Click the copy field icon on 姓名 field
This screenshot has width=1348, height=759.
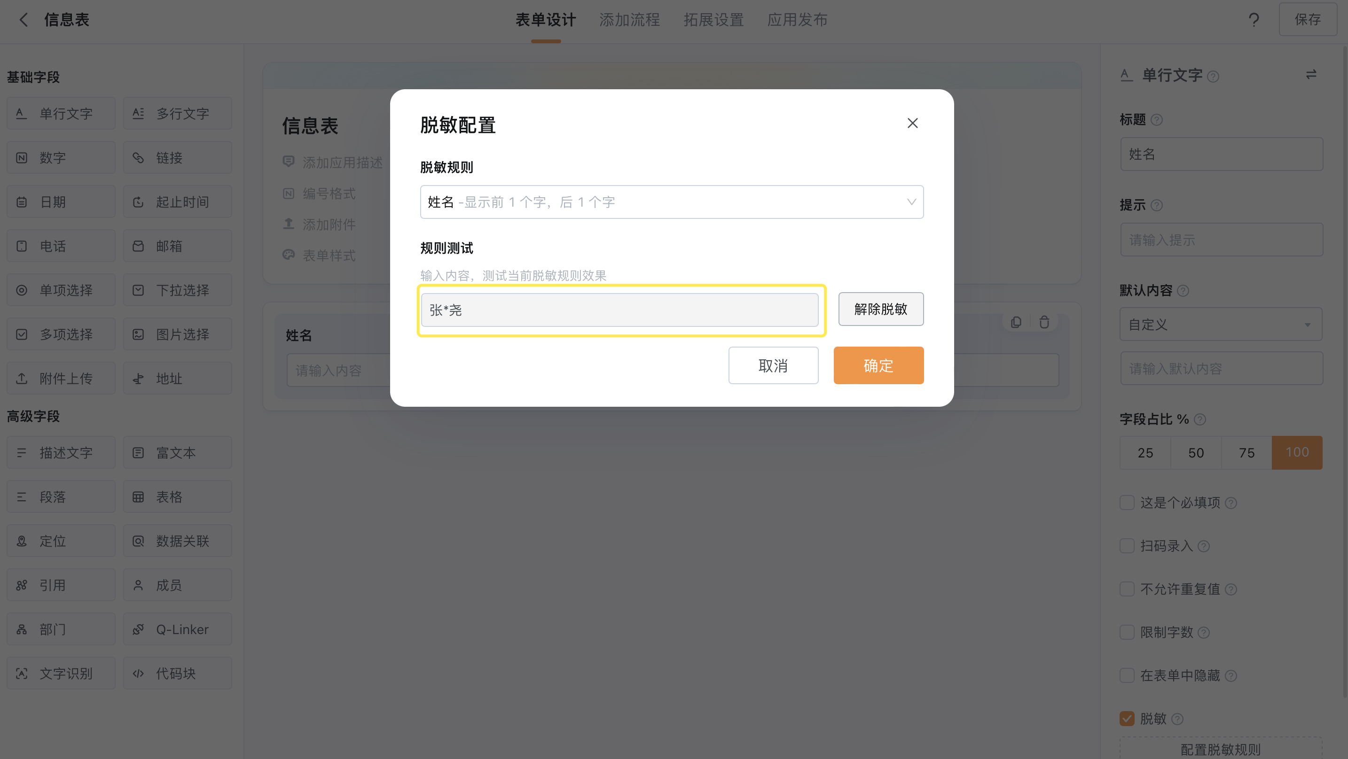click(1016, 322)
